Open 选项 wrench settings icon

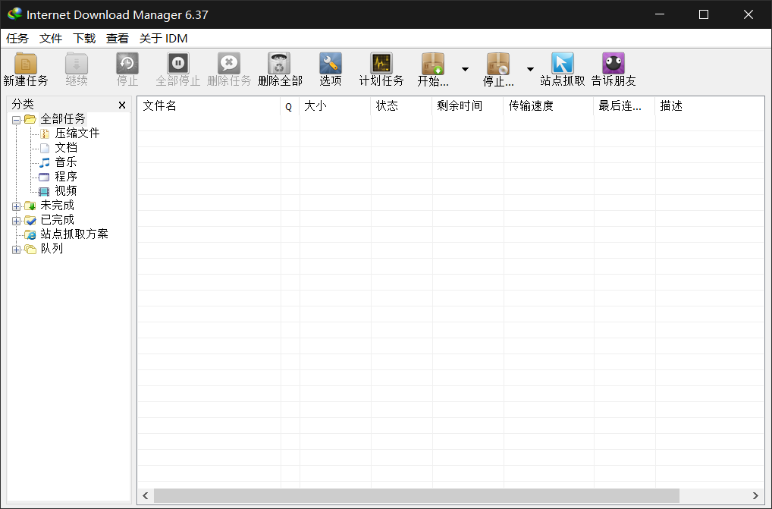coord(331,64)
